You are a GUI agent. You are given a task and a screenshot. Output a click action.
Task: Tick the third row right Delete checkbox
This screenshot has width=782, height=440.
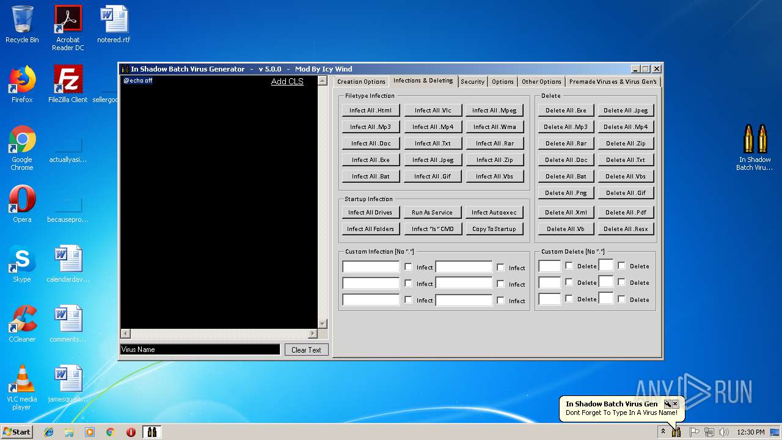point(621,299)
